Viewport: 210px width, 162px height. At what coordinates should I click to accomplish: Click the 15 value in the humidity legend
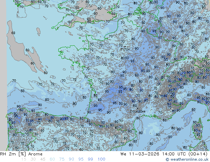coord(24,159)
